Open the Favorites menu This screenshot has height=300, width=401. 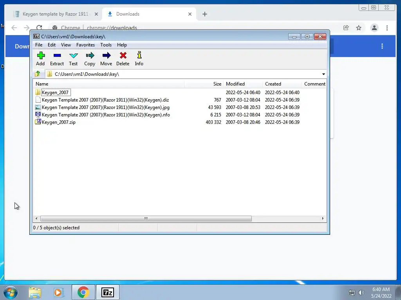(x=86, y=45)
